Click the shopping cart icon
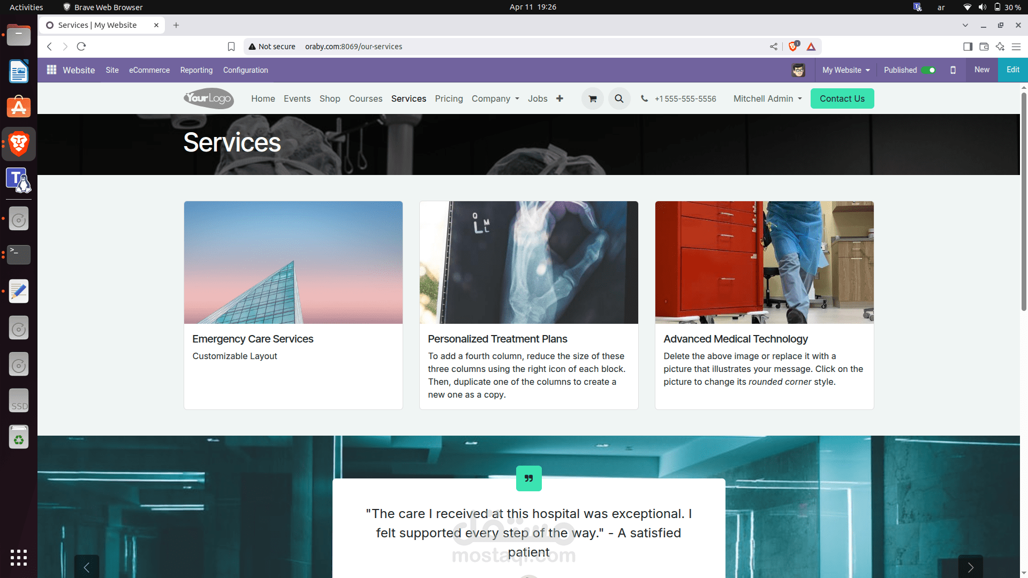This screenshot has height=578, width=1028. click(x=592, y=99)
